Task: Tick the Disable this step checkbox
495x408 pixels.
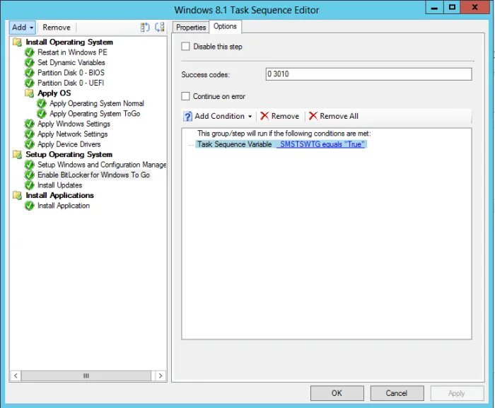Action: pyautogui.click(x=185, y=47)
